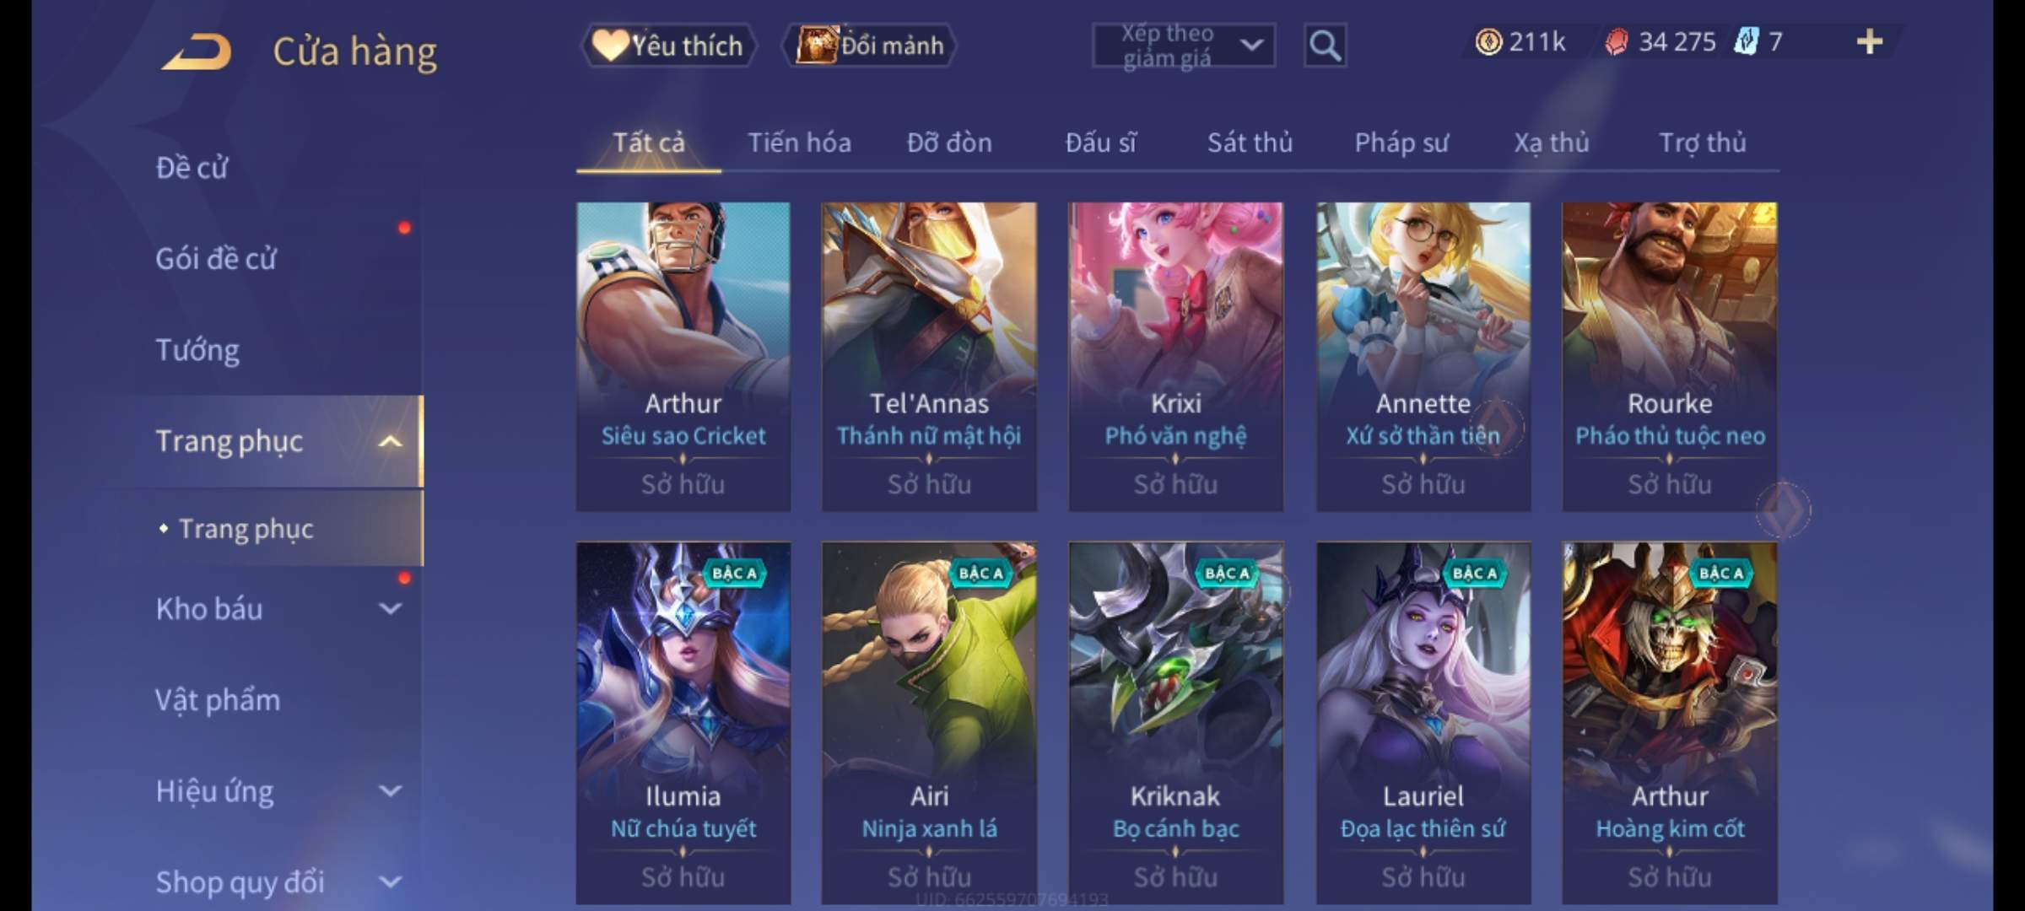Open Gói đề cử in the sidebar
Viewport: 2025px width, 911px height.
coord(215,258)
